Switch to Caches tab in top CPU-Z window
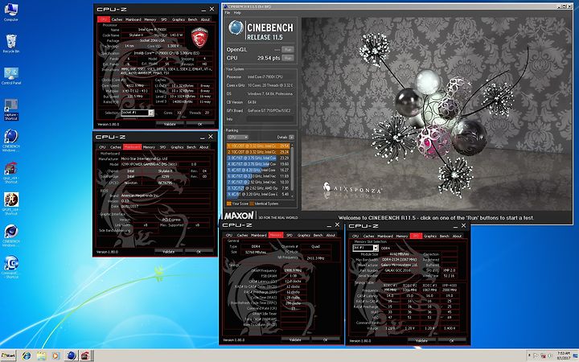The height and width of the screenshot is (362, 579). tap(117, 19)
